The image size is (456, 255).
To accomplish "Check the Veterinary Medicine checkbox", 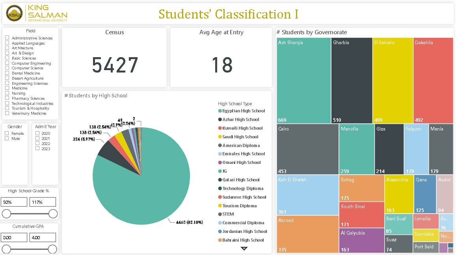I will coord(7,113).
